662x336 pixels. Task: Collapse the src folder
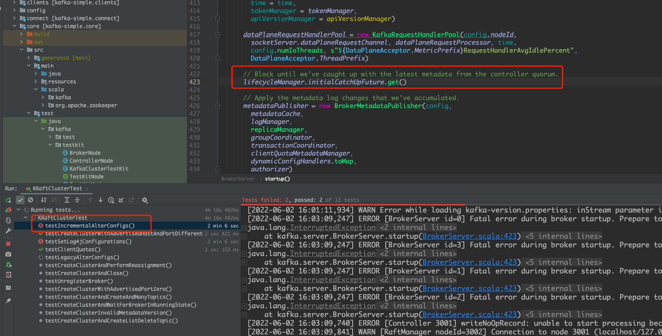tap(22, 50)
